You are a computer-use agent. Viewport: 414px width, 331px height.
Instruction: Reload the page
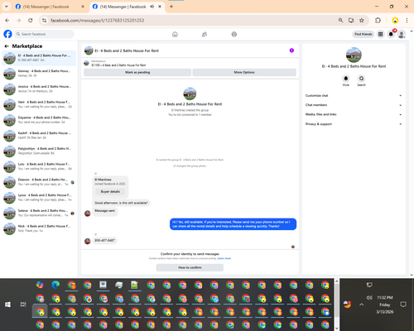[x=31, y=21]
